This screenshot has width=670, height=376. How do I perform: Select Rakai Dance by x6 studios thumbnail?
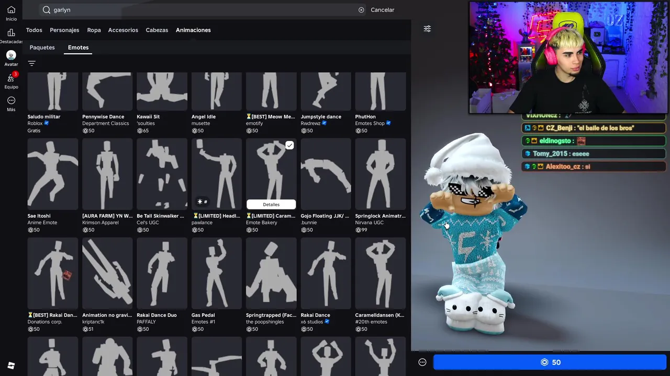point(326,273)
